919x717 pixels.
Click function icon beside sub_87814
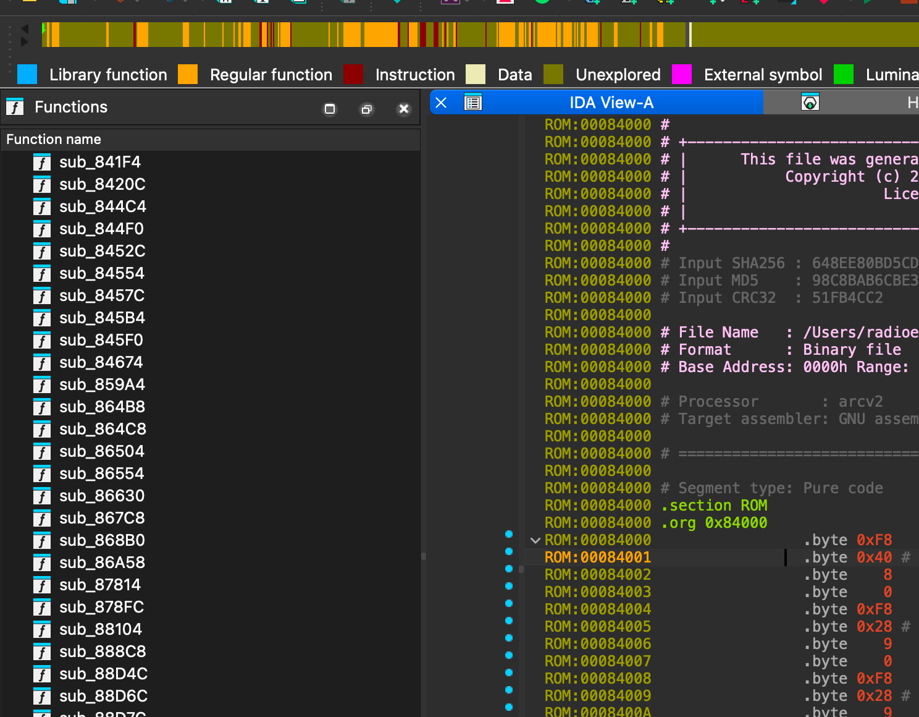click(x=41, y=585)
